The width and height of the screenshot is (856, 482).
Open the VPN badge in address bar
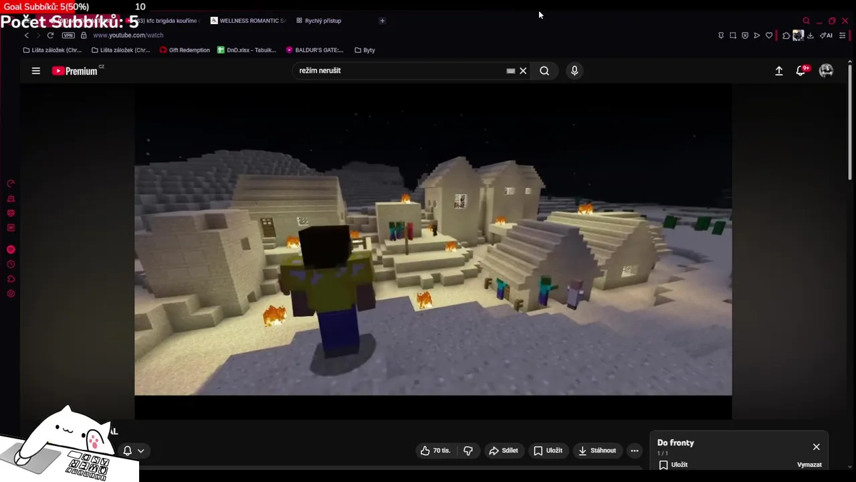click(68, 35)
